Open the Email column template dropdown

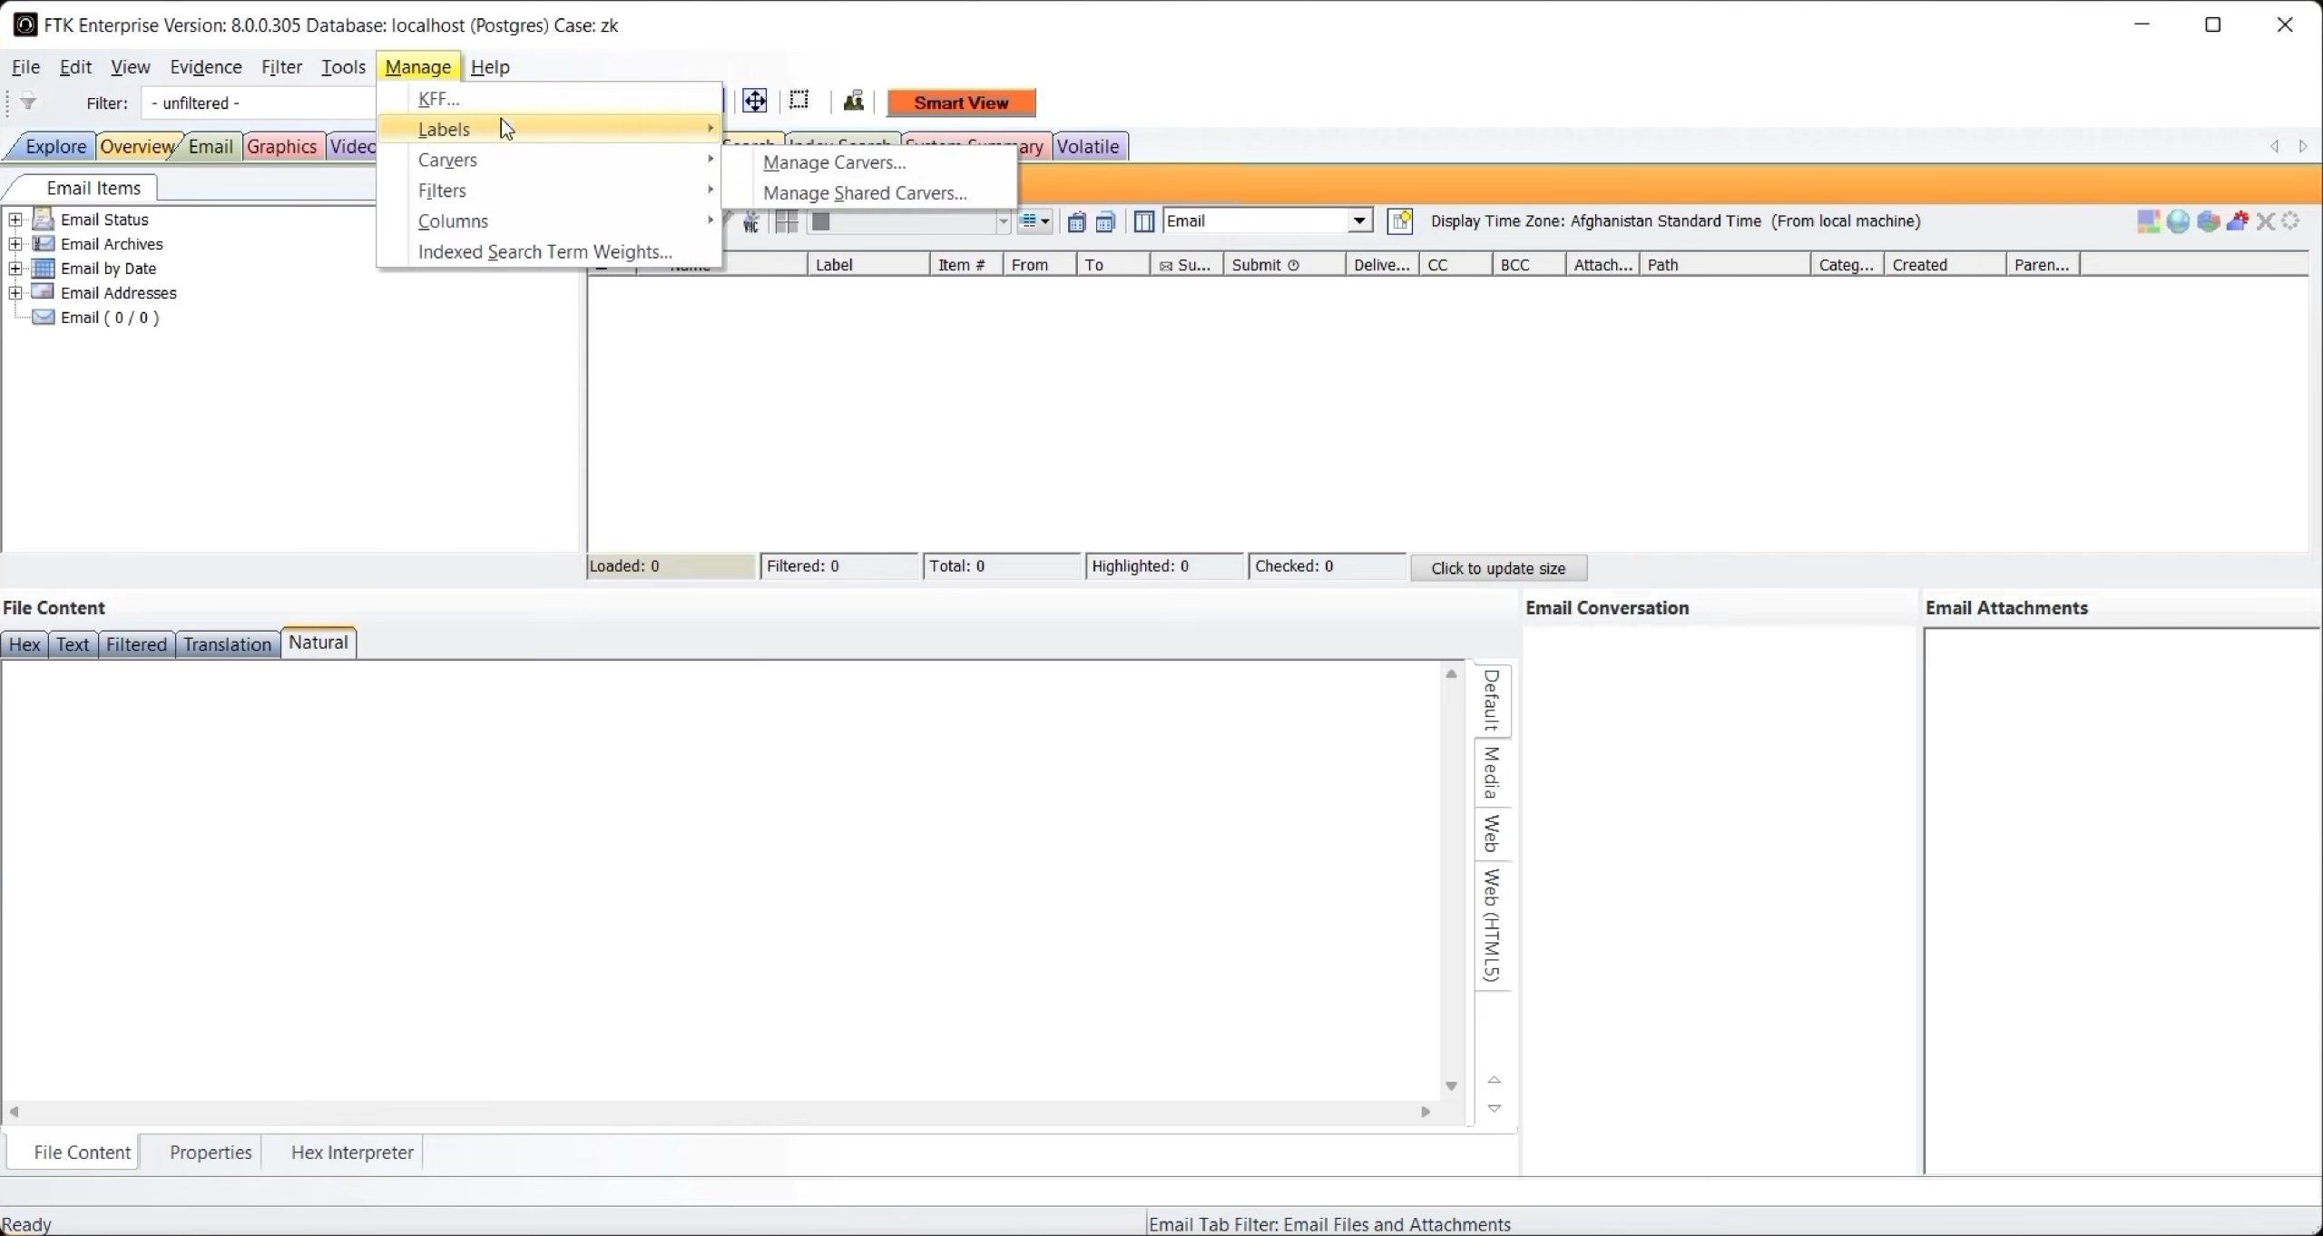tap(1359, 221)
